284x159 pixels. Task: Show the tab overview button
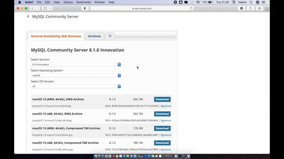pos(259,8)
